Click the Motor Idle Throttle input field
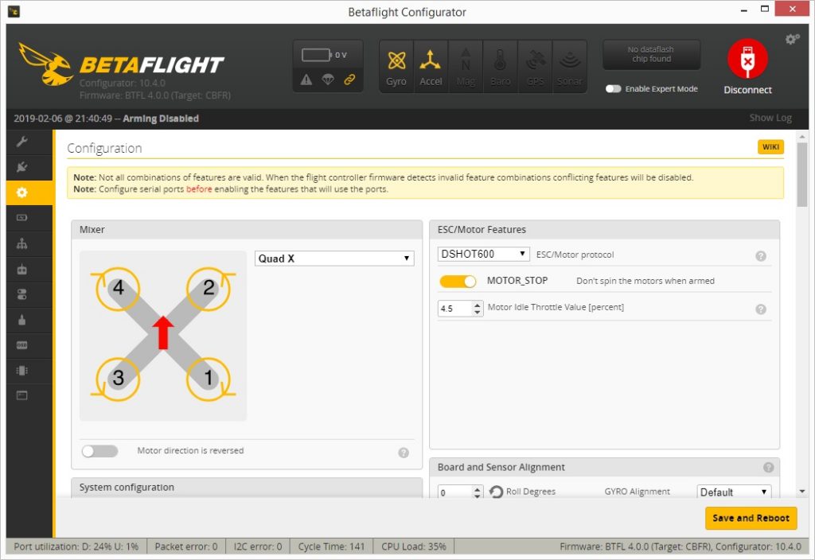The height and width of the screenshot is (560, 815). point(455,309)
